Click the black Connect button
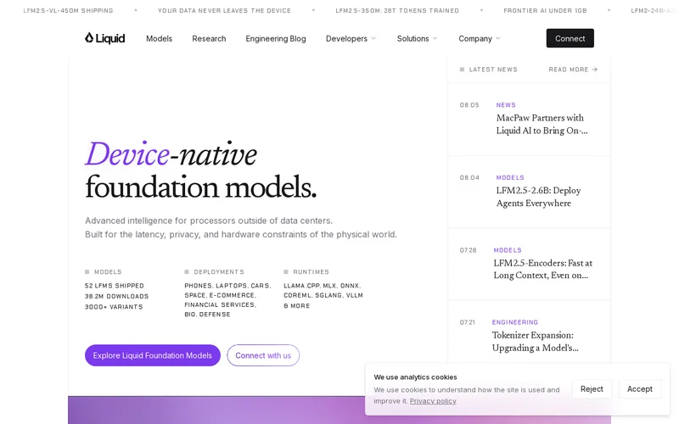The height and width of the screenshot is (424, 679). pos(570,38)
